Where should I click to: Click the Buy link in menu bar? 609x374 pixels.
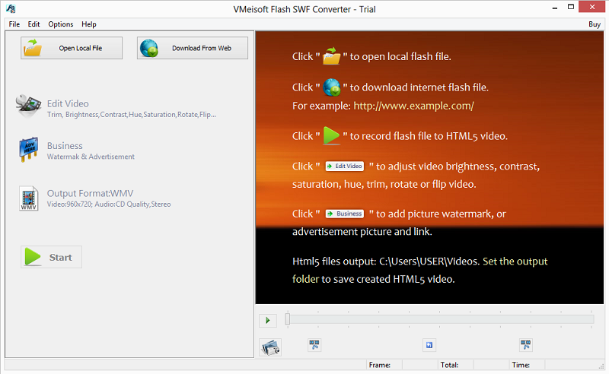point(595,24)
